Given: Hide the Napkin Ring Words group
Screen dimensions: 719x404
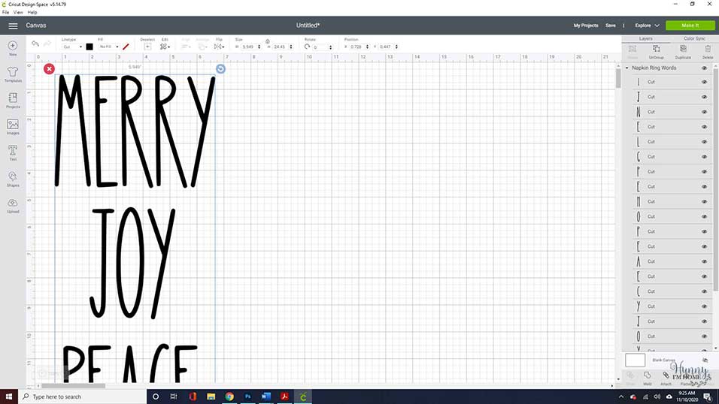Looking at the screenshot, I should pyautogui.click(x=704, y=68).
